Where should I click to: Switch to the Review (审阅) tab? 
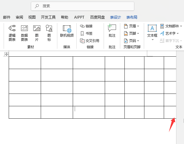(19, 17)
